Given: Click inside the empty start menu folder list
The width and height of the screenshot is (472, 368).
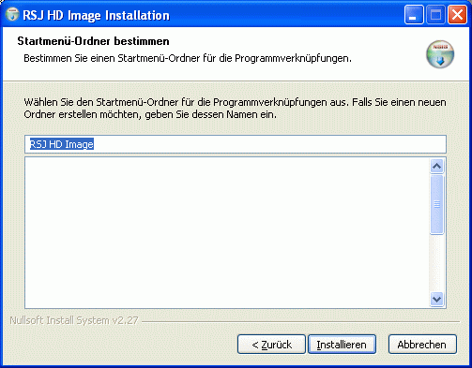Looking at the screenshot, I should (x=227, y=233).
